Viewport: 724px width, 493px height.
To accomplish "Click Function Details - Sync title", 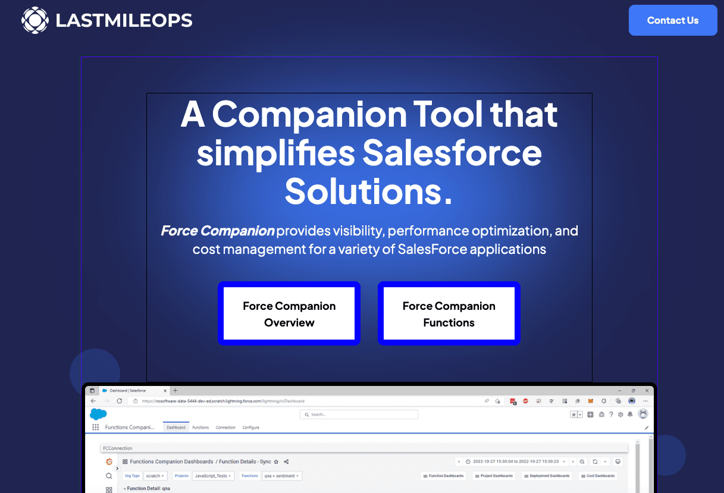I will tap(245, 461).
